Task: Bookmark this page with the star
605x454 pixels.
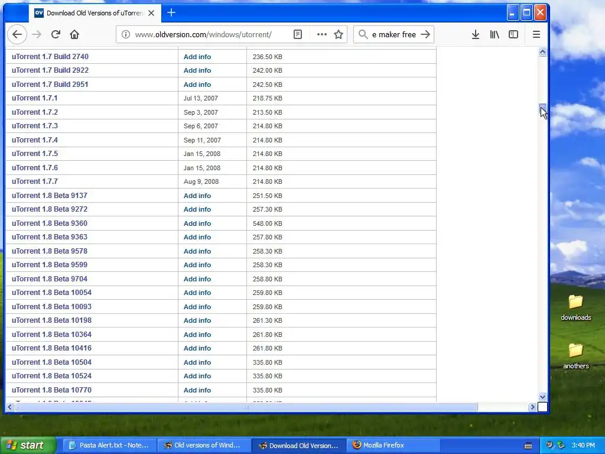Action: 339,34
